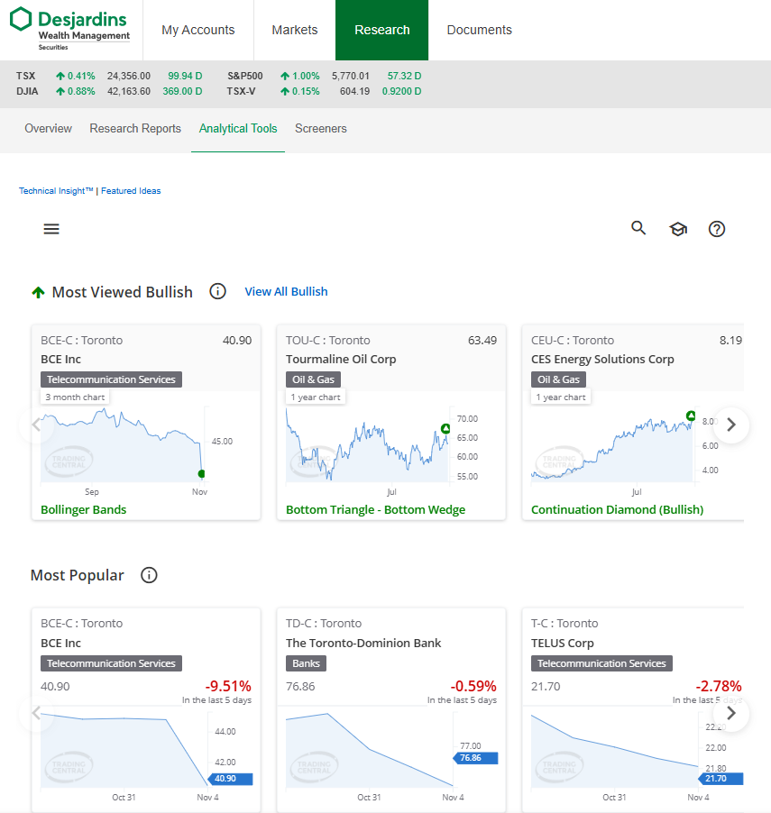771x813 pixels.
Task: Click TOU-C : Toronto ticker label
Action: 328,340
